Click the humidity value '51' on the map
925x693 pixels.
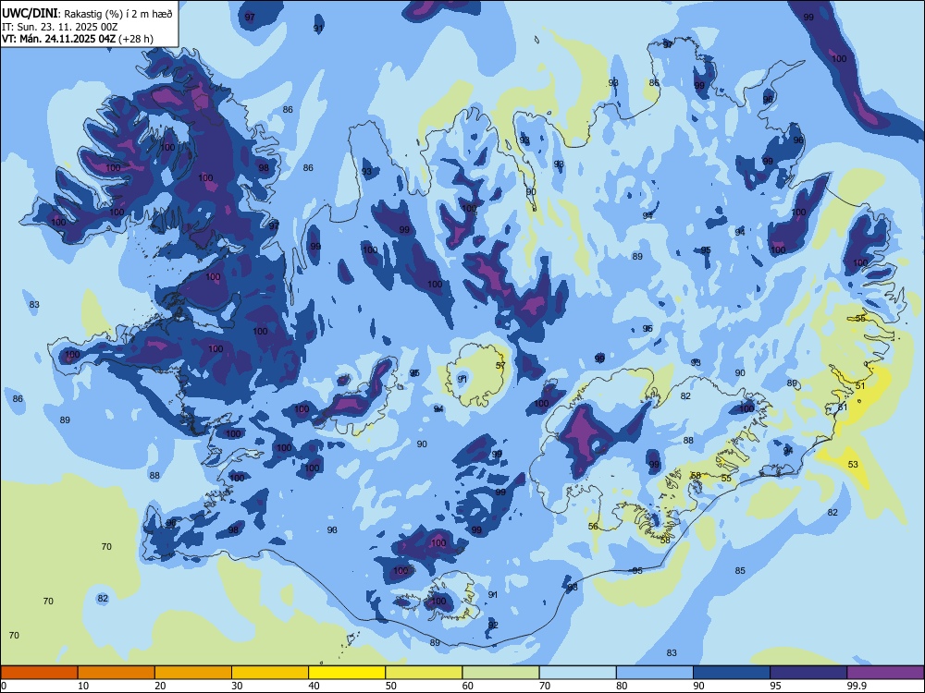click(860, 386)
